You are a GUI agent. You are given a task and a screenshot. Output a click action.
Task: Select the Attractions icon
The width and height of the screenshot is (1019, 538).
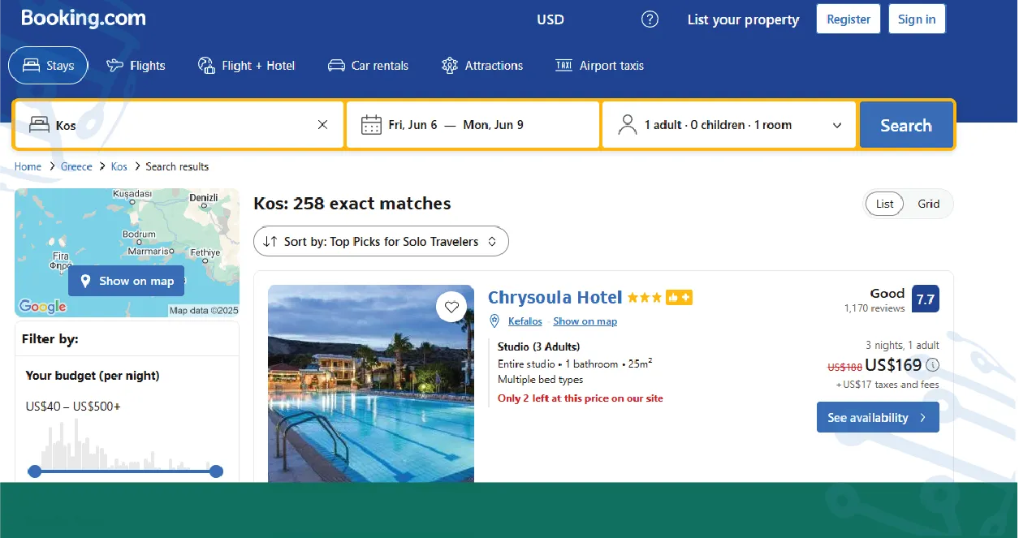pyautogui.click(x=449, y=66)
